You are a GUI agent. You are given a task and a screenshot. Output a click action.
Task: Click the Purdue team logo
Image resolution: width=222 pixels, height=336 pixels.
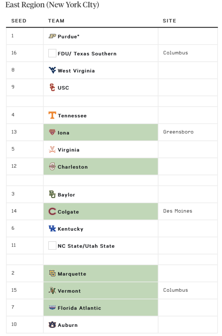(x=52, y=36)
